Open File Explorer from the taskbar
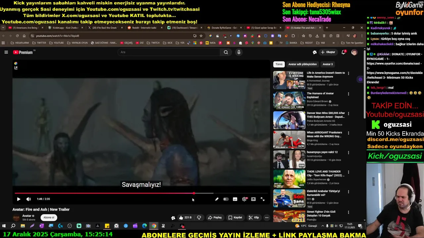Image resolution: width=424 pixels, height=238 pixels. (23, 226)
